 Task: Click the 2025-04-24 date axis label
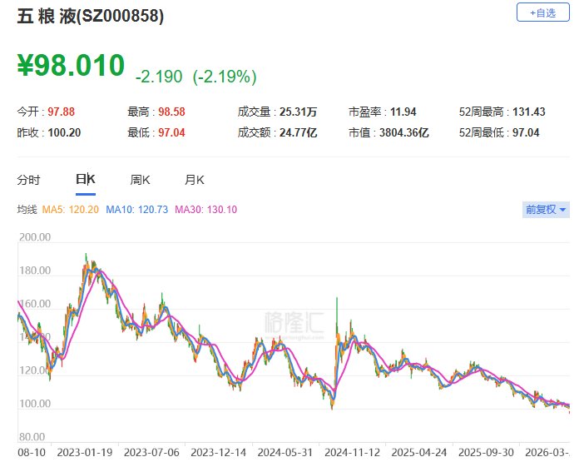(419, 452)
